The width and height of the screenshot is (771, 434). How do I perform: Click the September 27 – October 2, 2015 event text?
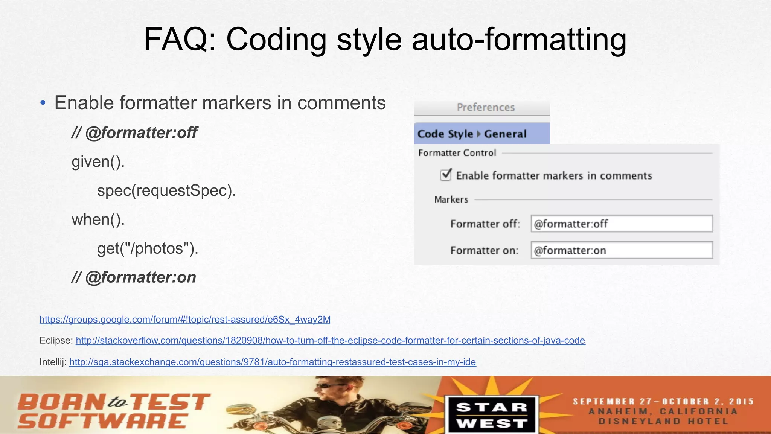coord(663,402)
